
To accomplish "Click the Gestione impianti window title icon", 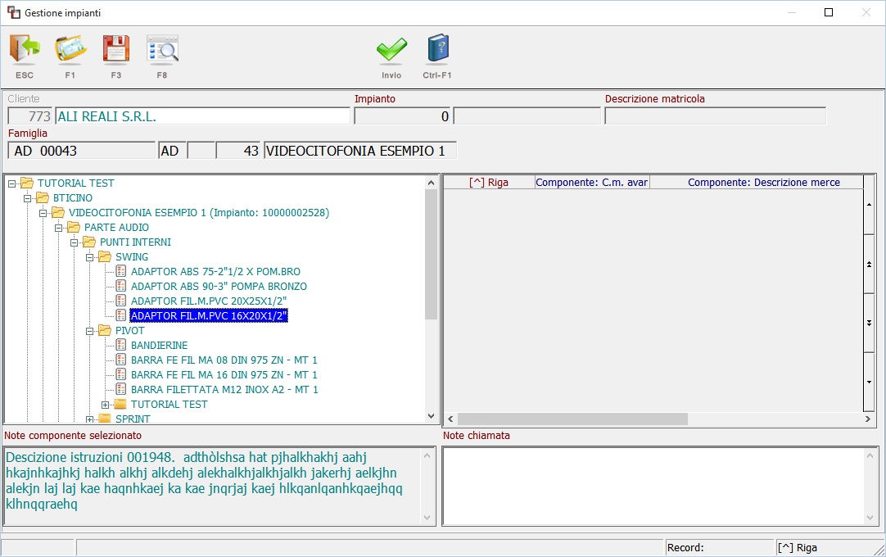I will 14,12.
